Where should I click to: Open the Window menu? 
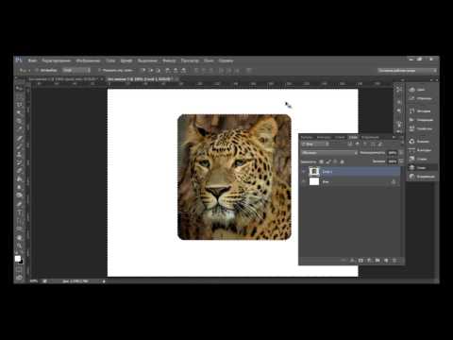(209, 60)
